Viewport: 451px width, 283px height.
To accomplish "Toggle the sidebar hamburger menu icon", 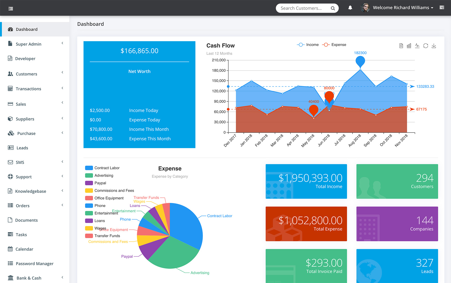I will tap(11, 9).
